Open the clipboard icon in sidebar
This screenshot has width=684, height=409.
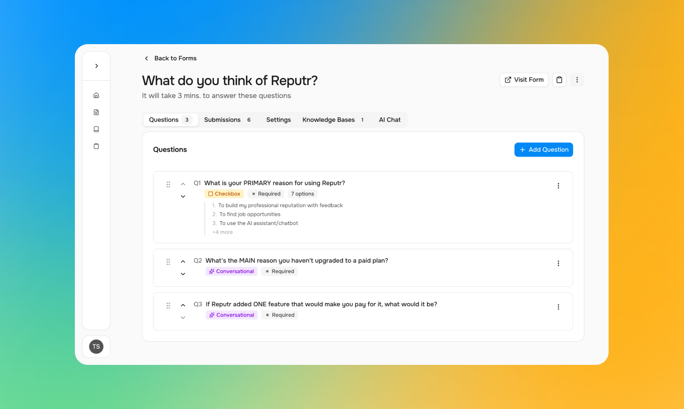[x=96, y=146]
